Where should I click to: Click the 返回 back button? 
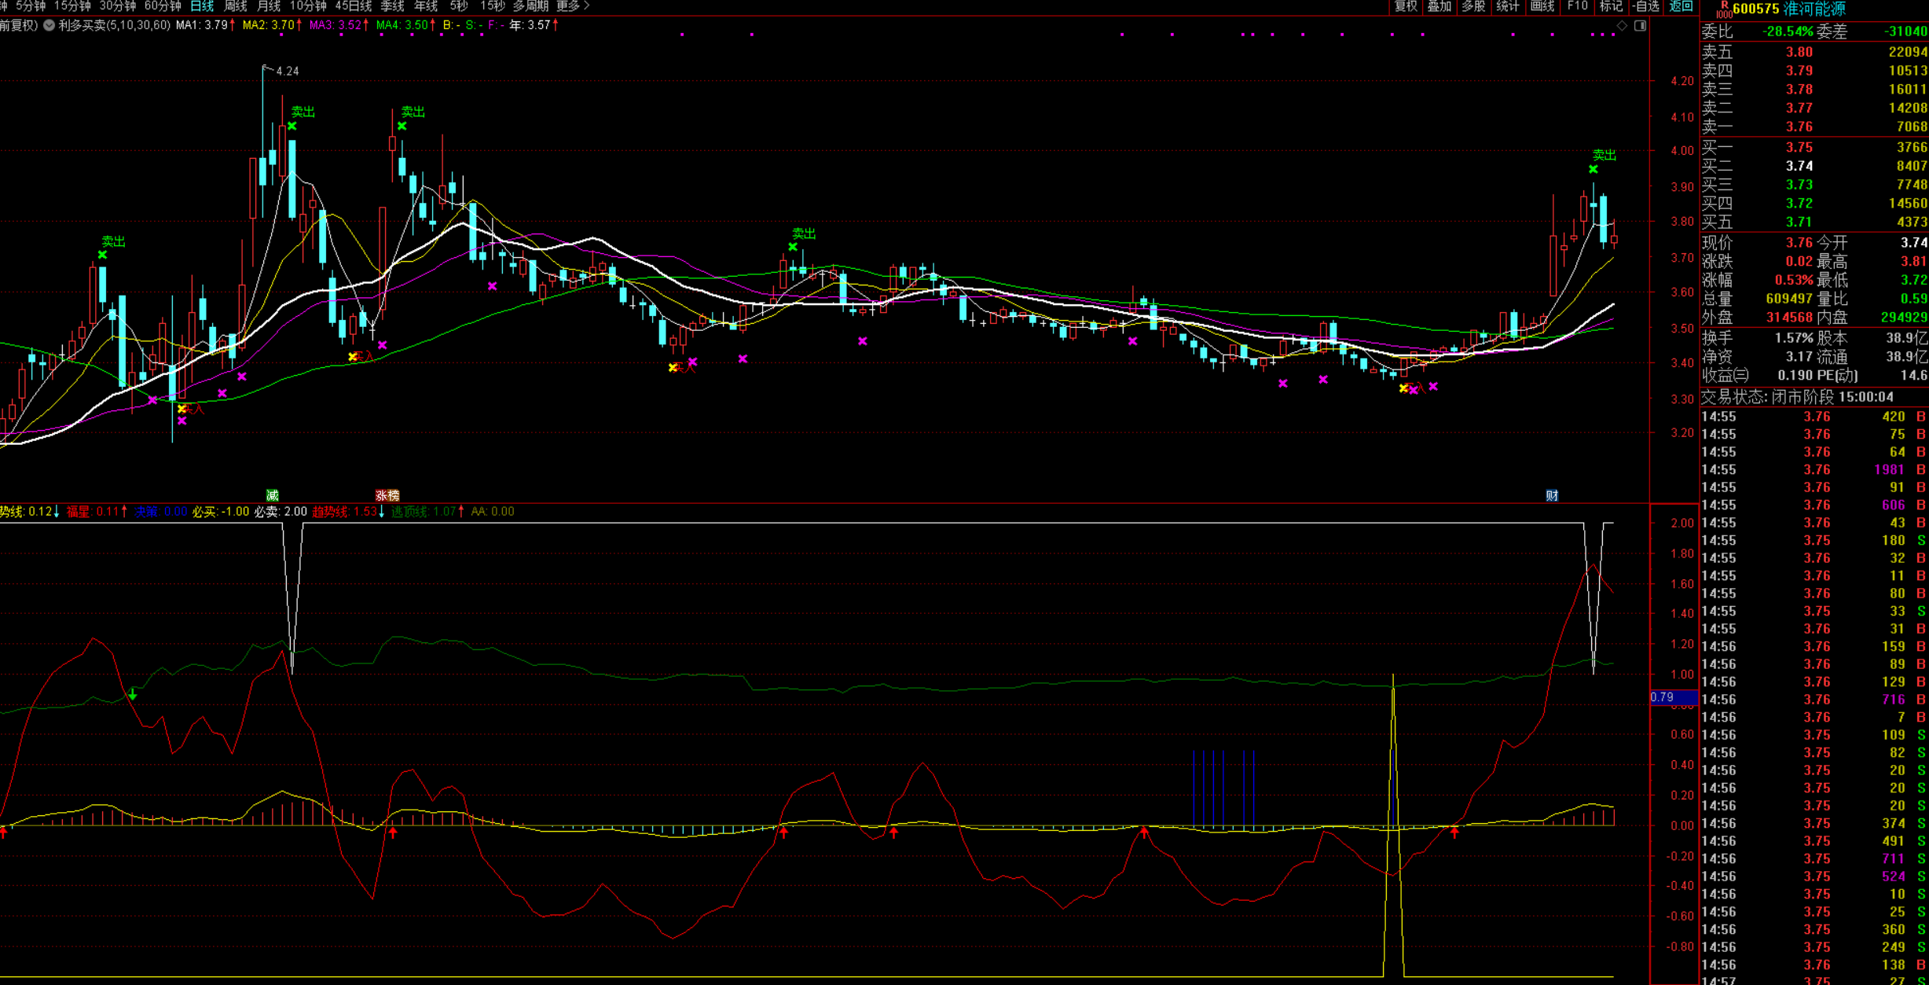1681,6
